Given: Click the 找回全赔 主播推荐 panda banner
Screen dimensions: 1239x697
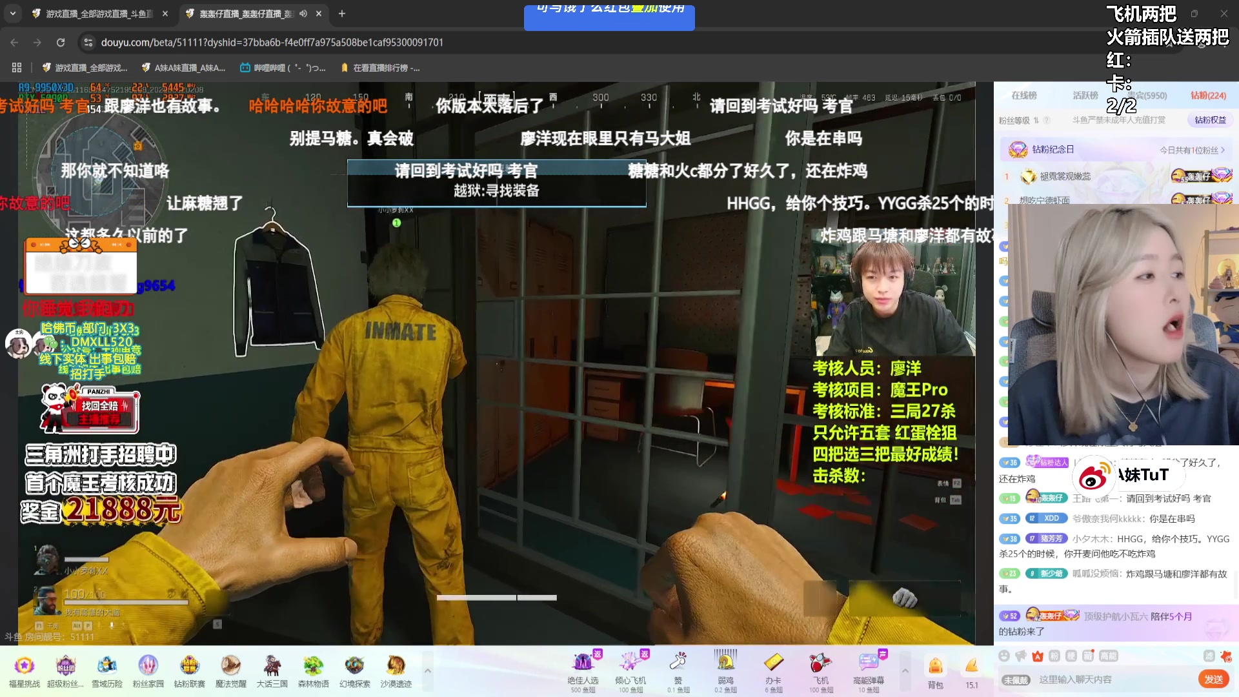Looking at the screenshot, I should click(x=90, y=408).
